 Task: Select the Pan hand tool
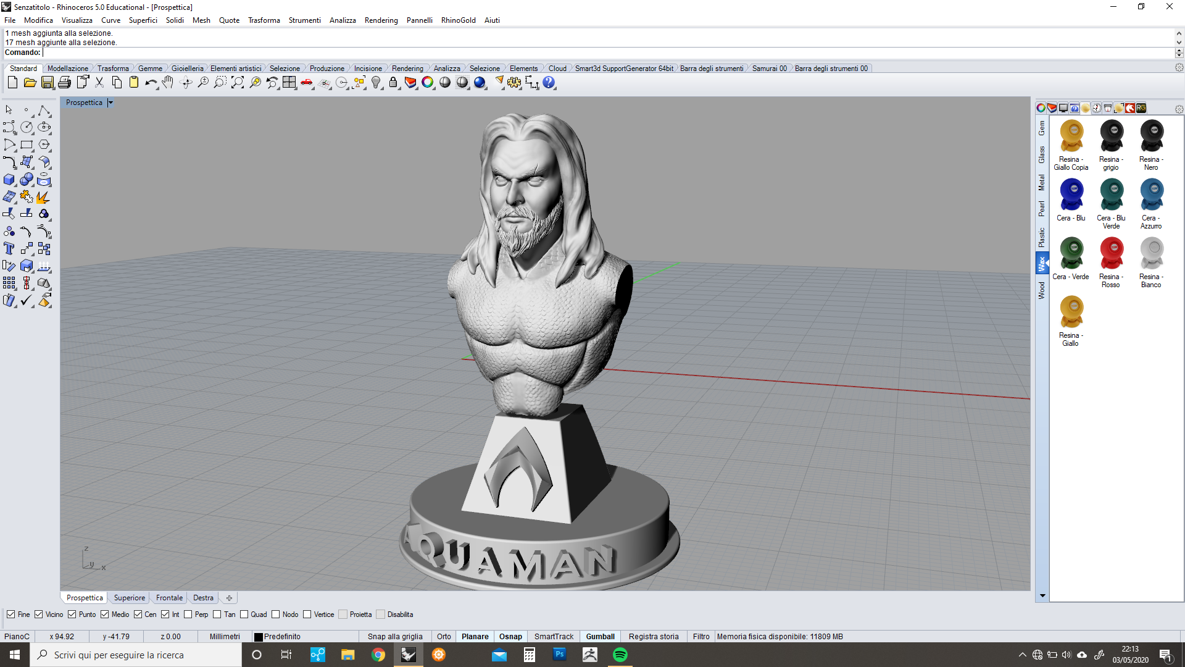168,83
